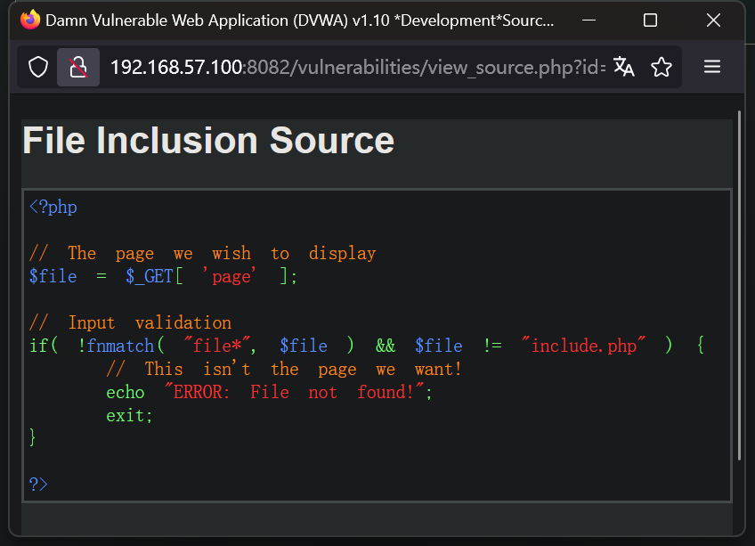Click the closing ?> tag
This screenshot has height=546, width=755.
(x=38, y=484)
